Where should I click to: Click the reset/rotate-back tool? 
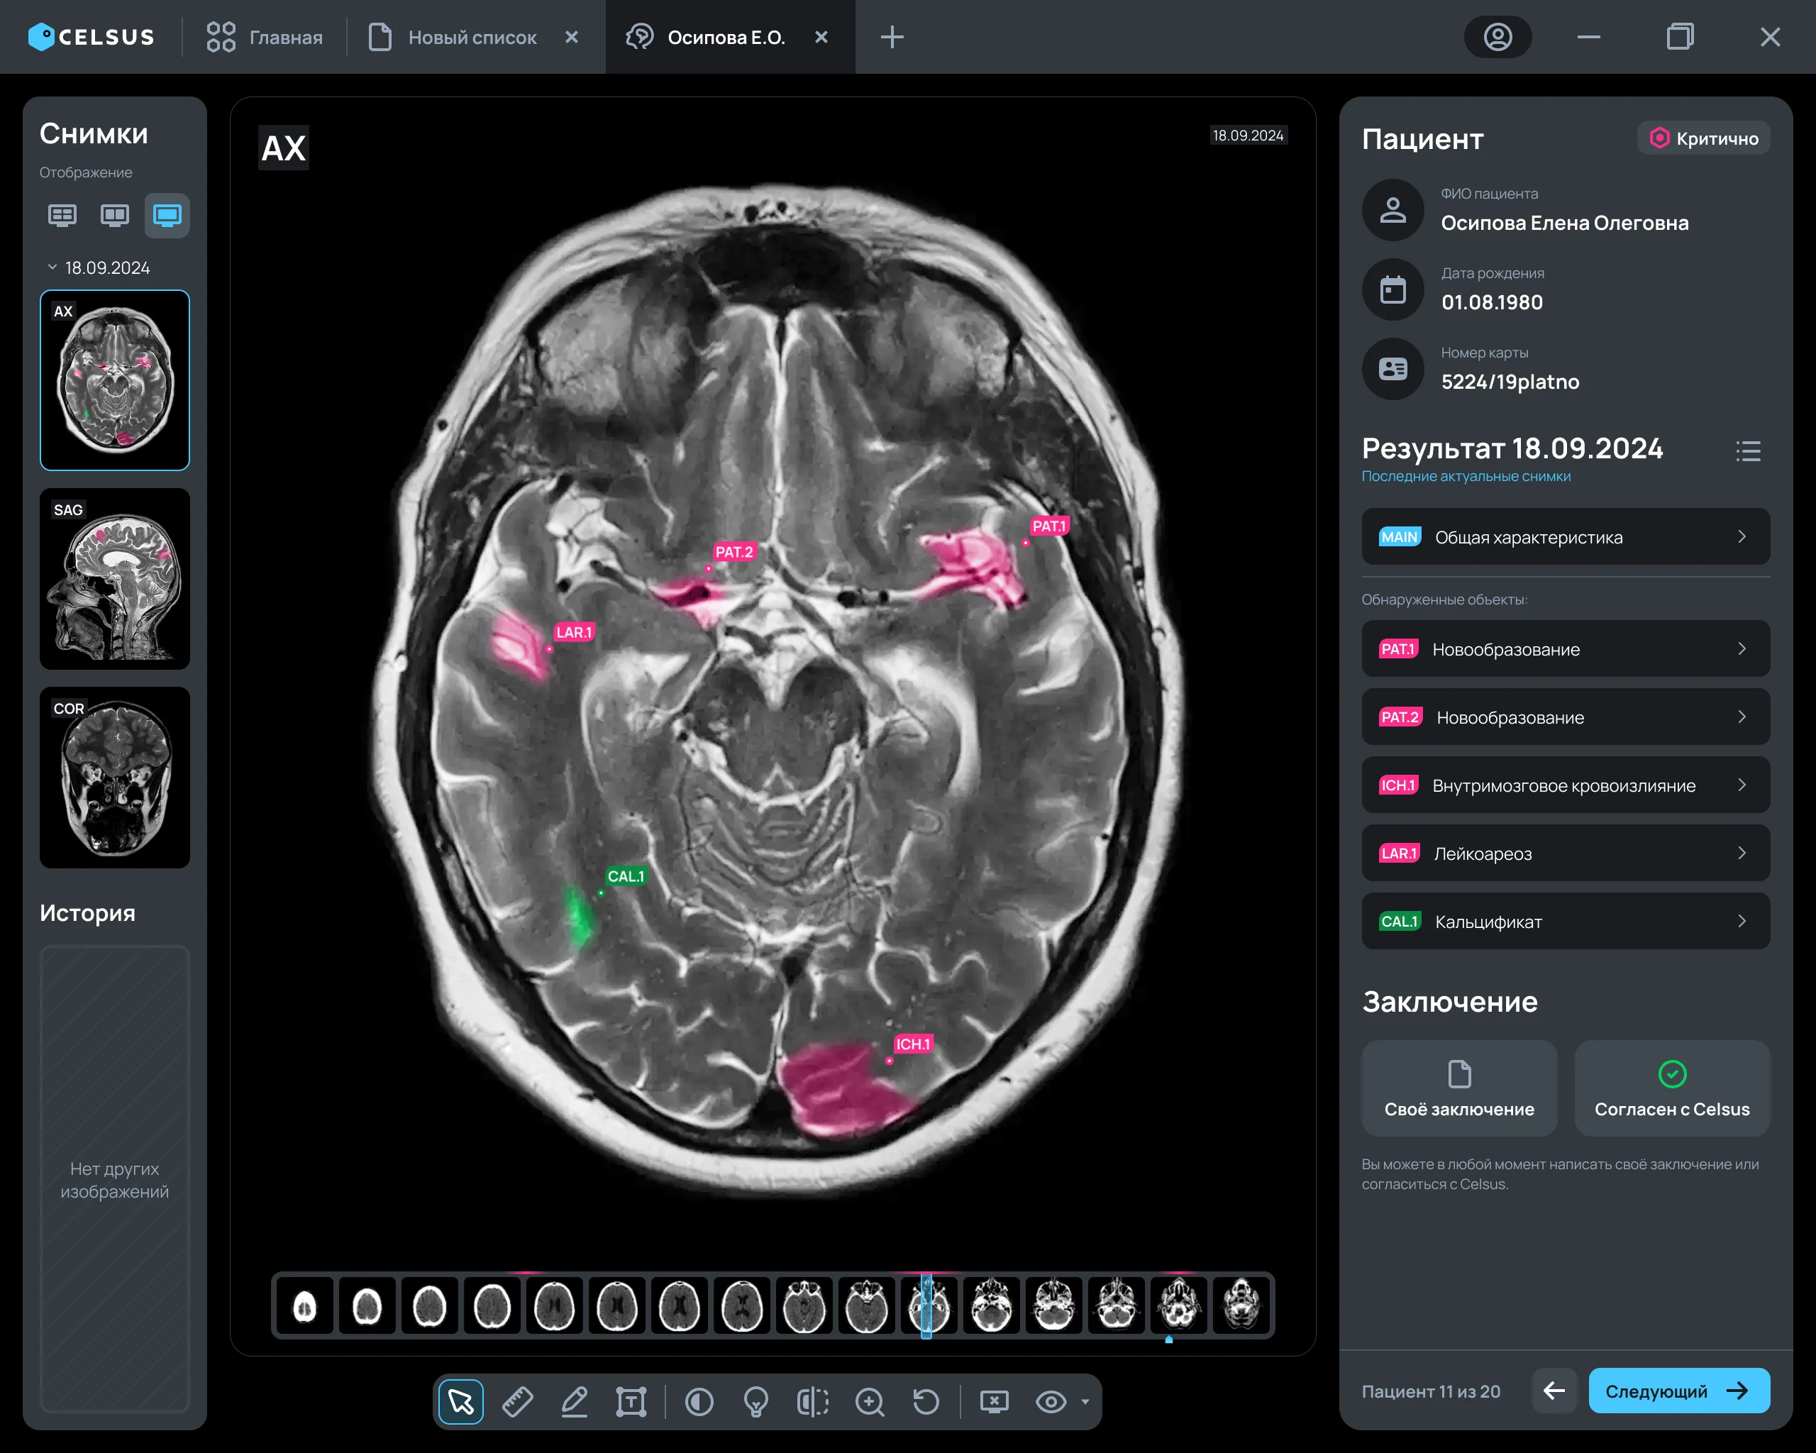tap(926, 1402)
